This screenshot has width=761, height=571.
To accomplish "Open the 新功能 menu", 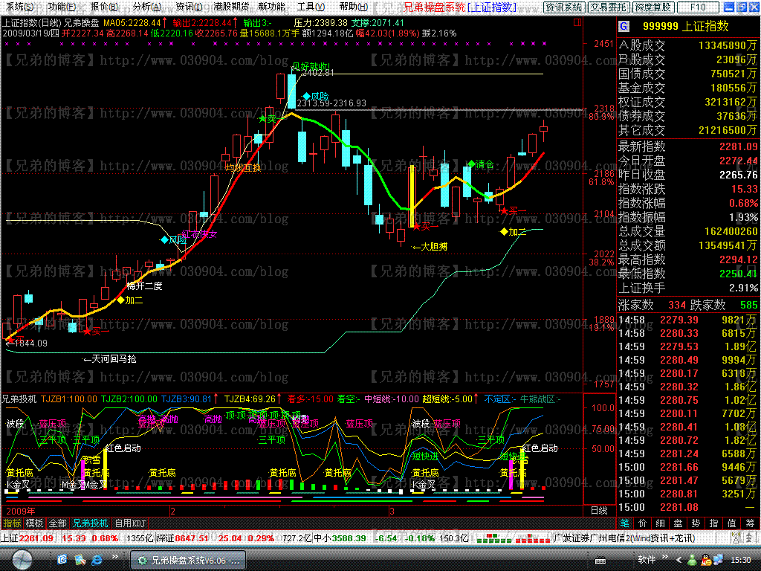I will click(x=271, y=7).
